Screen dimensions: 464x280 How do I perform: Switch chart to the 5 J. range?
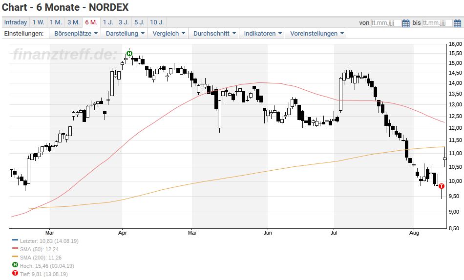click(x=139, y=22)
